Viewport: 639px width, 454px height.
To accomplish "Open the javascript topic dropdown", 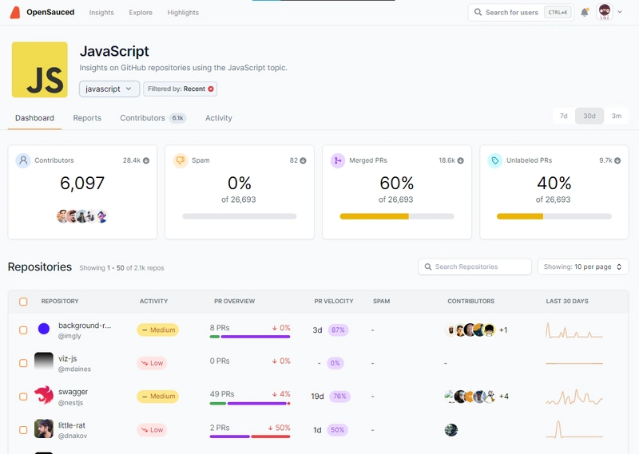I will (109, 89).
